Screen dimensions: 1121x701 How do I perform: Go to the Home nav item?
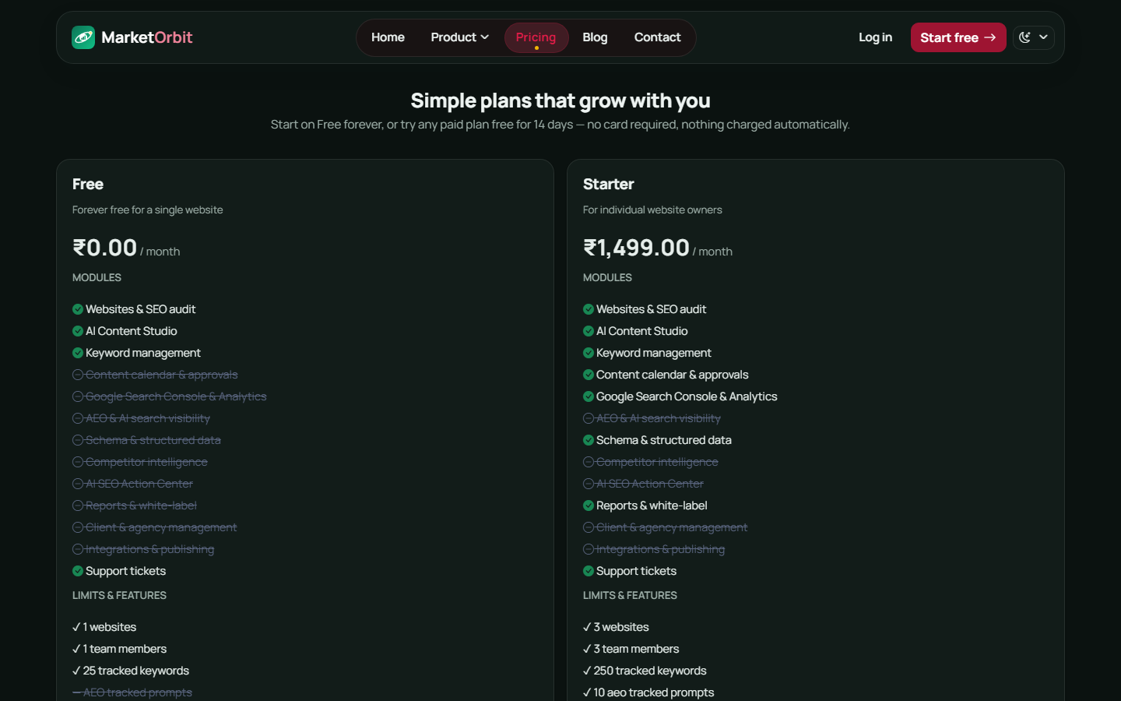[x=388, y=37]
